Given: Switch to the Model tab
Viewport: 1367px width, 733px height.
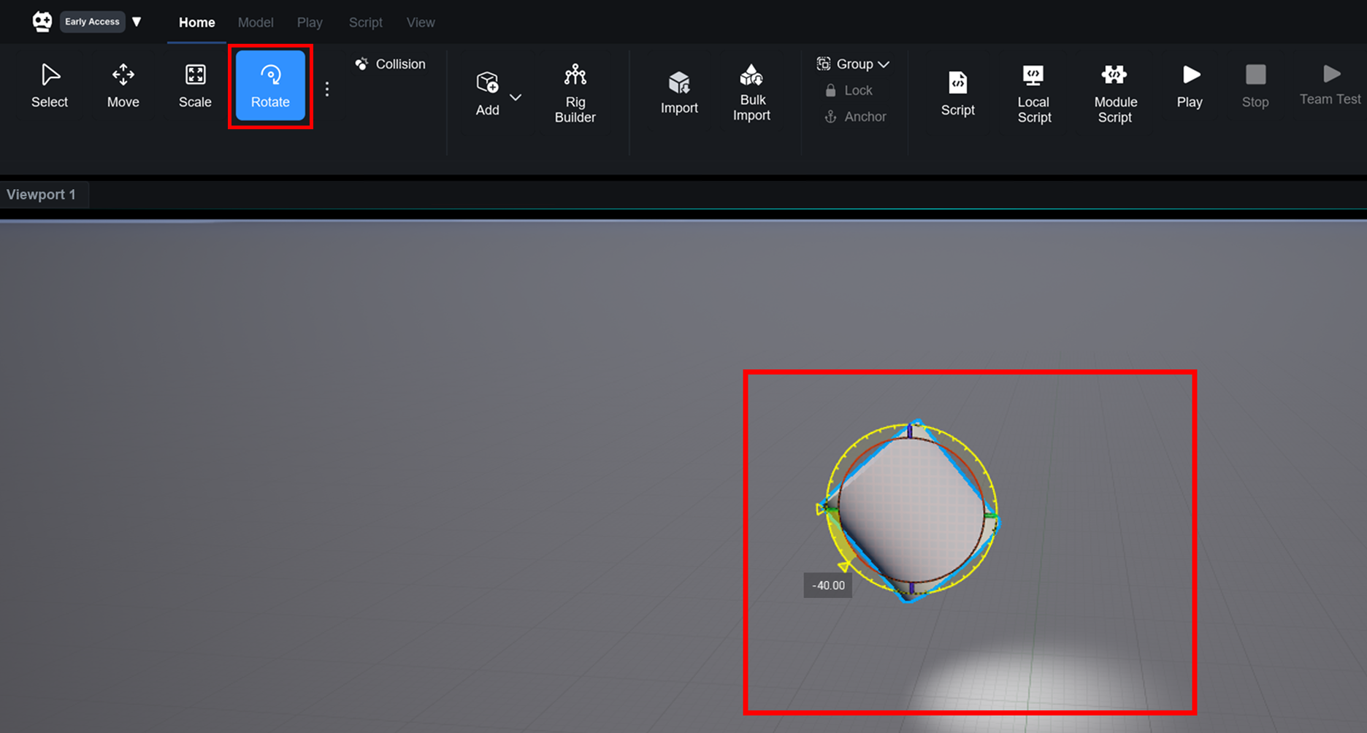Looking at the screenshot, I should [x=256, y=23].
